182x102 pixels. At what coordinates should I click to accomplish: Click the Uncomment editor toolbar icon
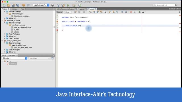coord(143,12)
